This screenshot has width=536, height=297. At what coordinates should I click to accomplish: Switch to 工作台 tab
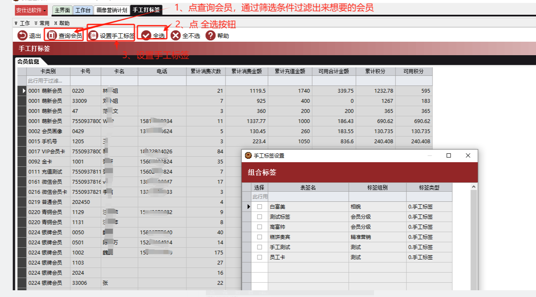click(83, 10)
